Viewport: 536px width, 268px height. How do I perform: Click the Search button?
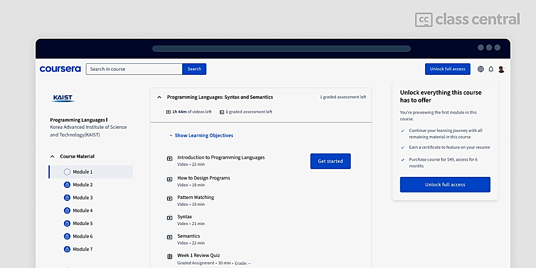[x=194, y=69]
